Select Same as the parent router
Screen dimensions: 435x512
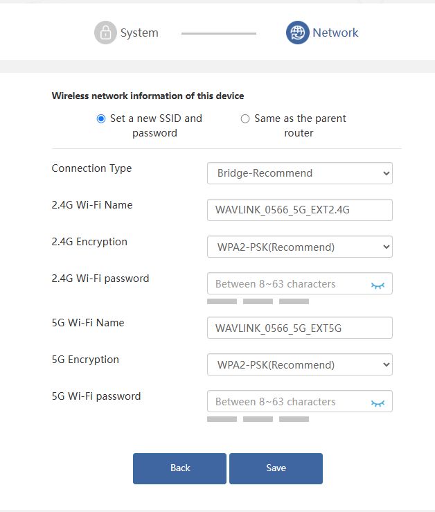(x=245, y=119)
